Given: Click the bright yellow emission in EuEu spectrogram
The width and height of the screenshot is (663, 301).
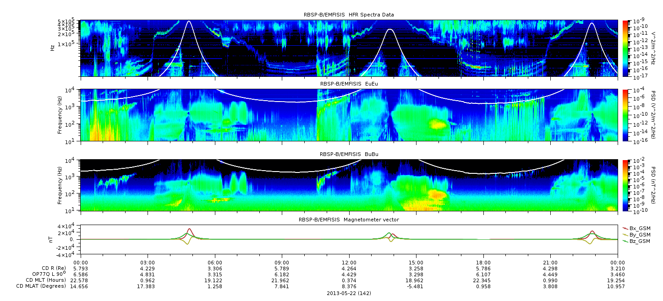Looking at the screenshot, I should (438, 124).
